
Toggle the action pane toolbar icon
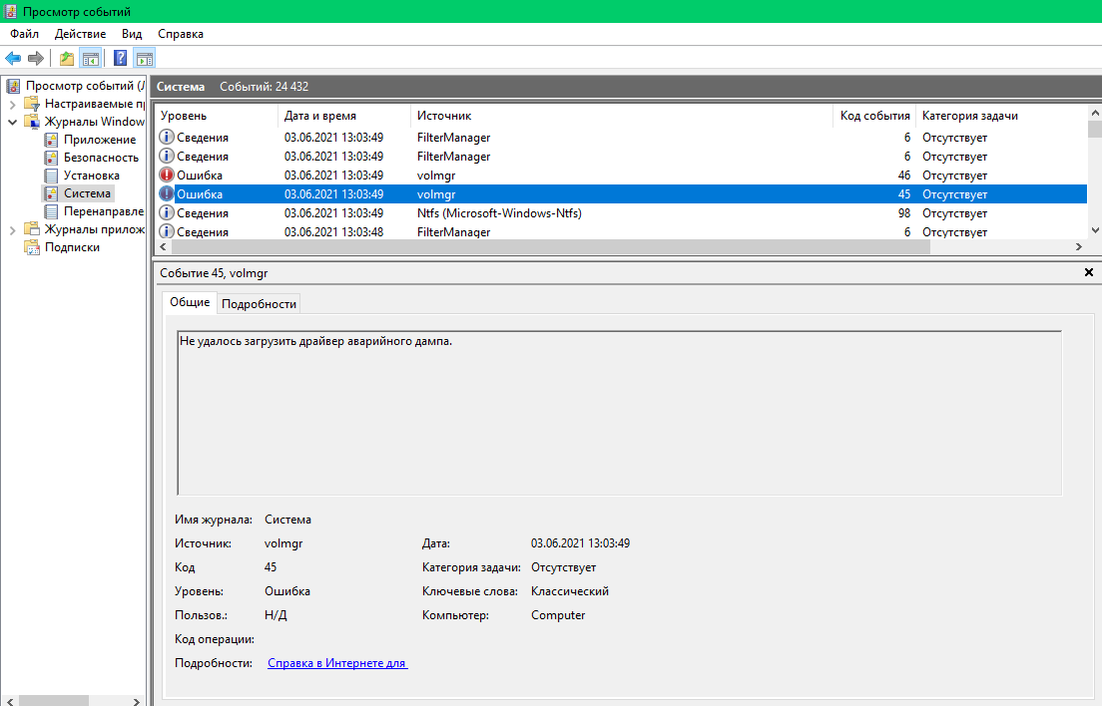144,58
